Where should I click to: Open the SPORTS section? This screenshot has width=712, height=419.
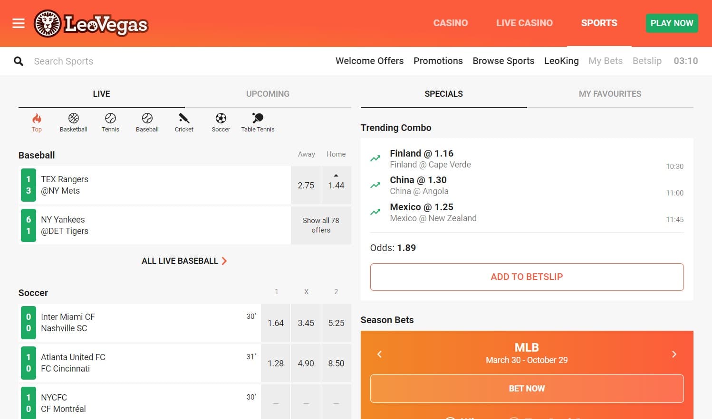(599, 23)
